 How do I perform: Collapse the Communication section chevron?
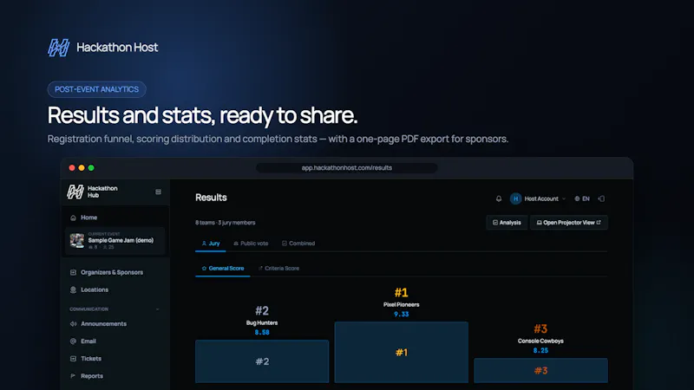(x=158, y=309)
